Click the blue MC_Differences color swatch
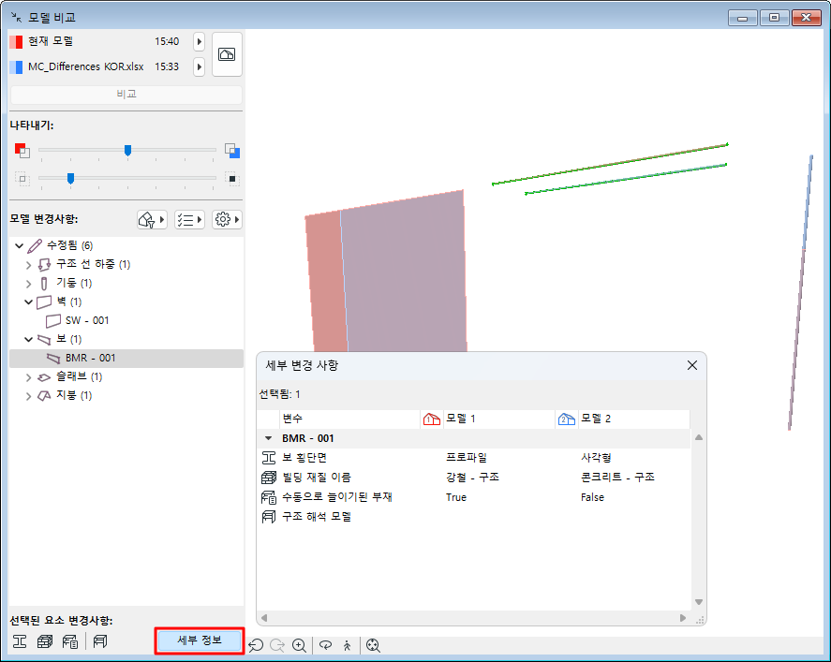The width and height of the screenshot is (831, 662). point(17,67)
